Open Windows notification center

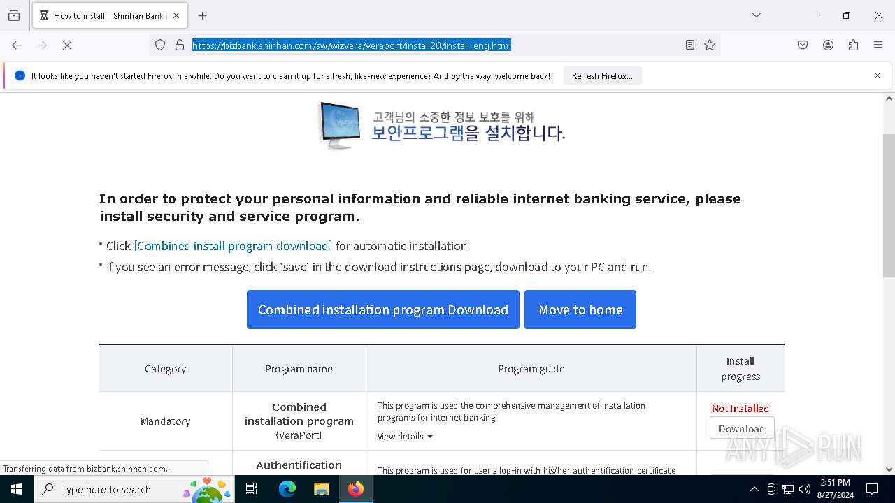[872, 489]
